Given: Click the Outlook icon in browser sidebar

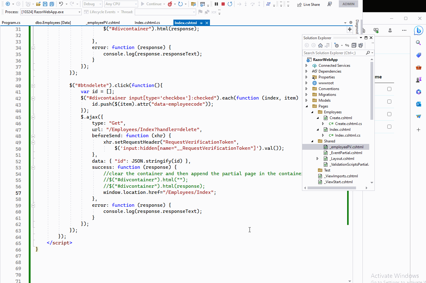Looking at the screenshot, I should (x=418, y=104).
